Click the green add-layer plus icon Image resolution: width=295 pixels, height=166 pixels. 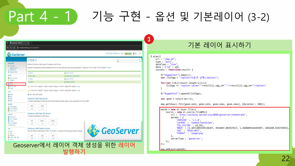coord(65,73)
